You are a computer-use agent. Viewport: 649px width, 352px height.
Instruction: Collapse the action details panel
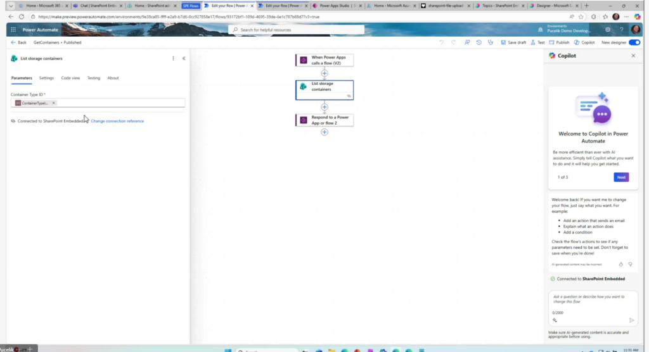tap(184, 58)
